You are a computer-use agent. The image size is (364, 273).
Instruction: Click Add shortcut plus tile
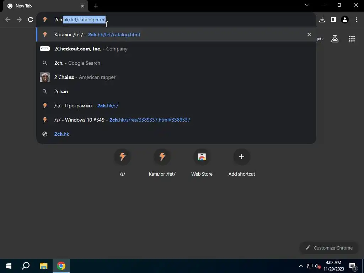pos(242,162)
